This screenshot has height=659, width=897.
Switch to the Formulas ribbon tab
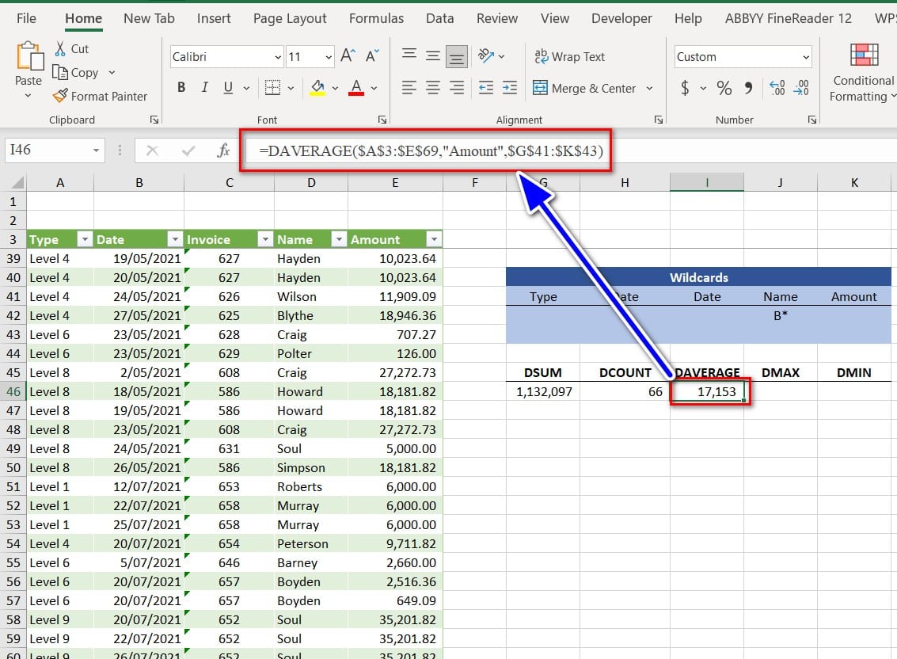click(376, 18)
